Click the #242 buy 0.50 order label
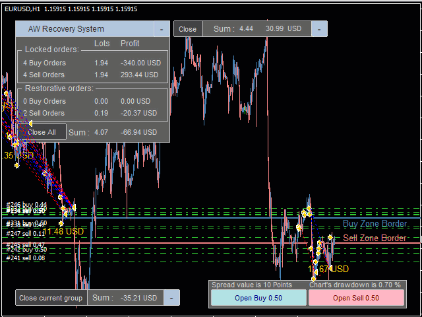Screen dimensions: 422x317 (x=26, y=250)
